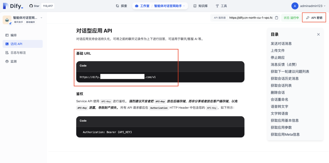
Task: Jump to 消息反馈（点赞） section
Action: tap(285, 64)
